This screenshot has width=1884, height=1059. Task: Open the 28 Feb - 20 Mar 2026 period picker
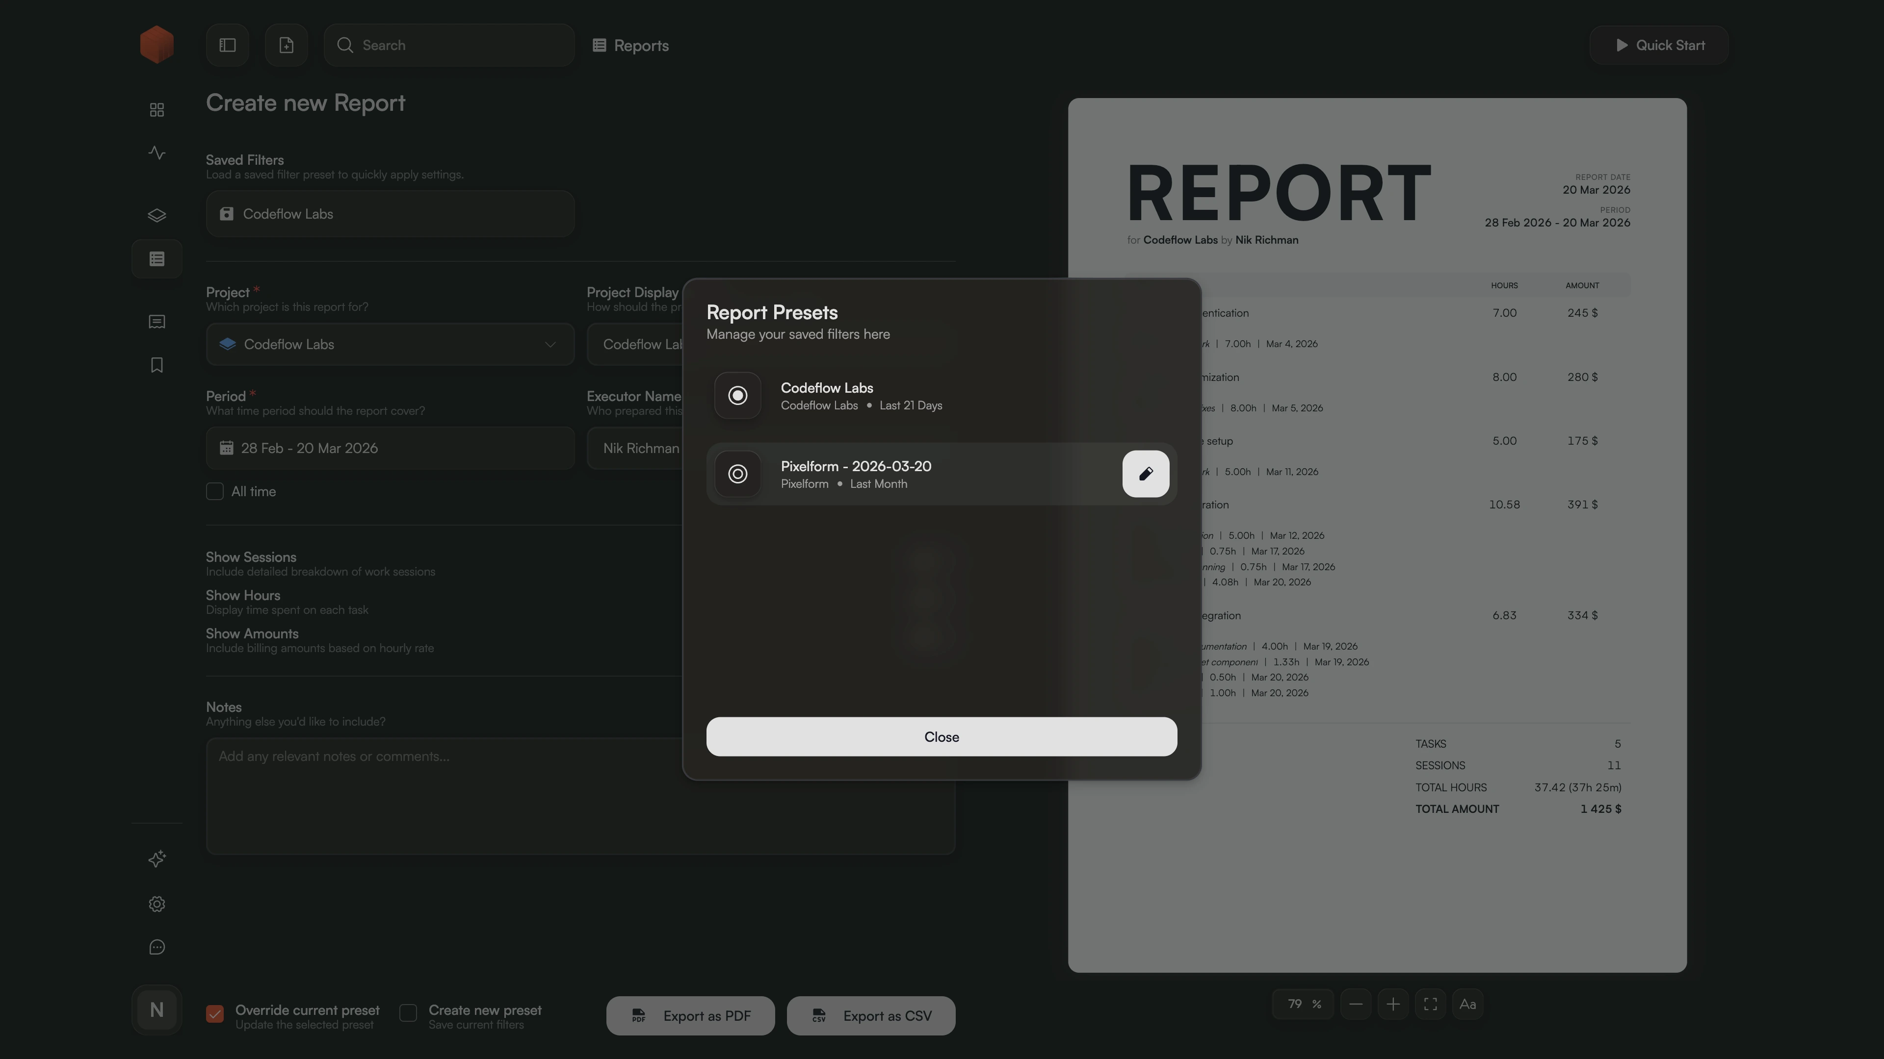390,448
